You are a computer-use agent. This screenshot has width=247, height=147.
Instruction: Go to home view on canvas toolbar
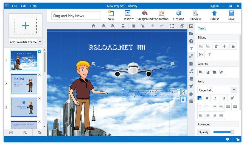(x=93, y=26)
